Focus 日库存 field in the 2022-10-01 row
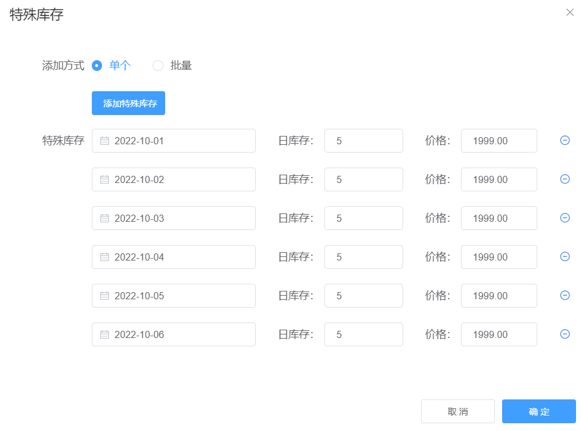Image resolution: width=582 pixels, height=431 pixels. point(364,141)
